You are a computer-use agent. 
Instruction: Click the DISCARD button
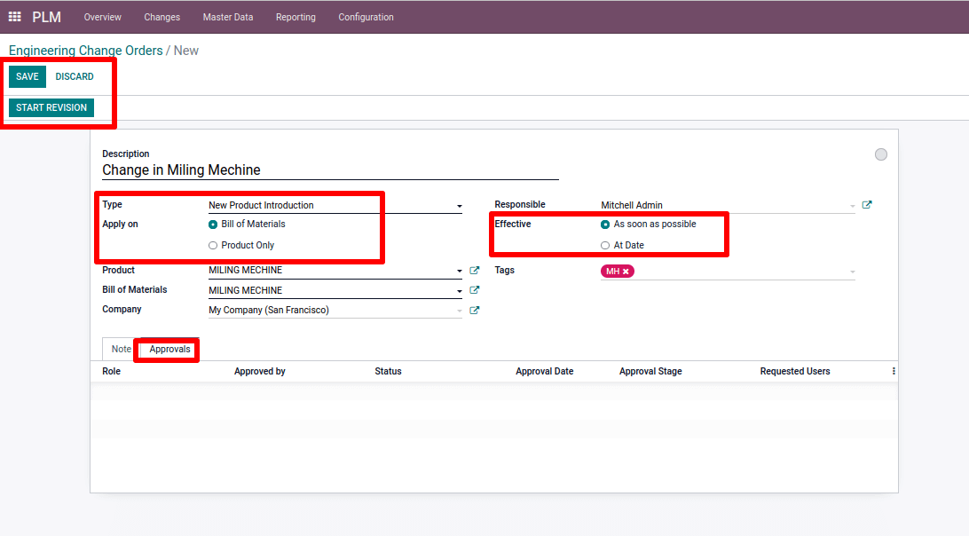pyautogui.click(x=75, y=76)
